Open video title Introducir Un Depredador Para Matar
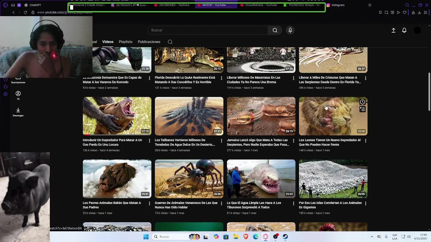 tap(112, 142)
